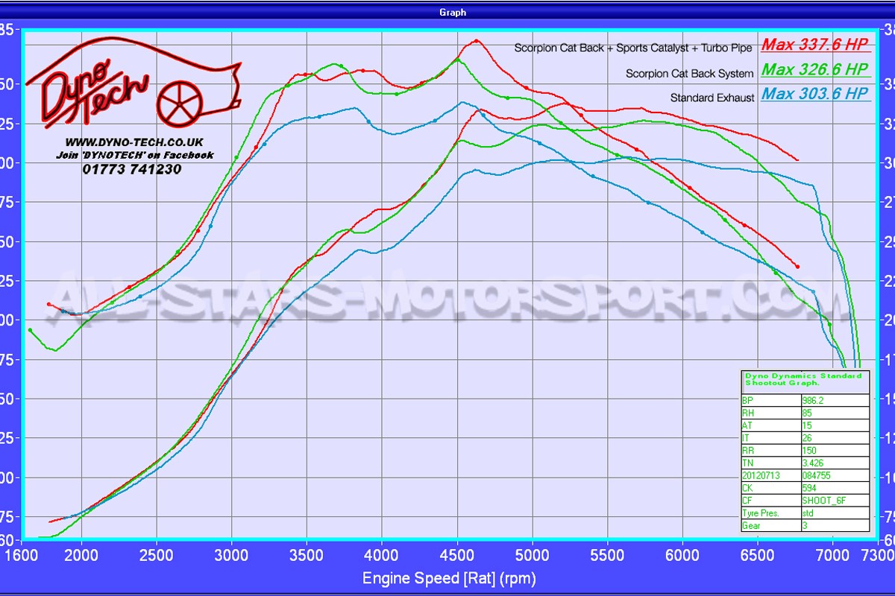The height and width of the screenshot is (596, 895).
Task: Select 'Scorpion Cat Back System' legend label
Action: pyautogui.click(x=690, y=73)
